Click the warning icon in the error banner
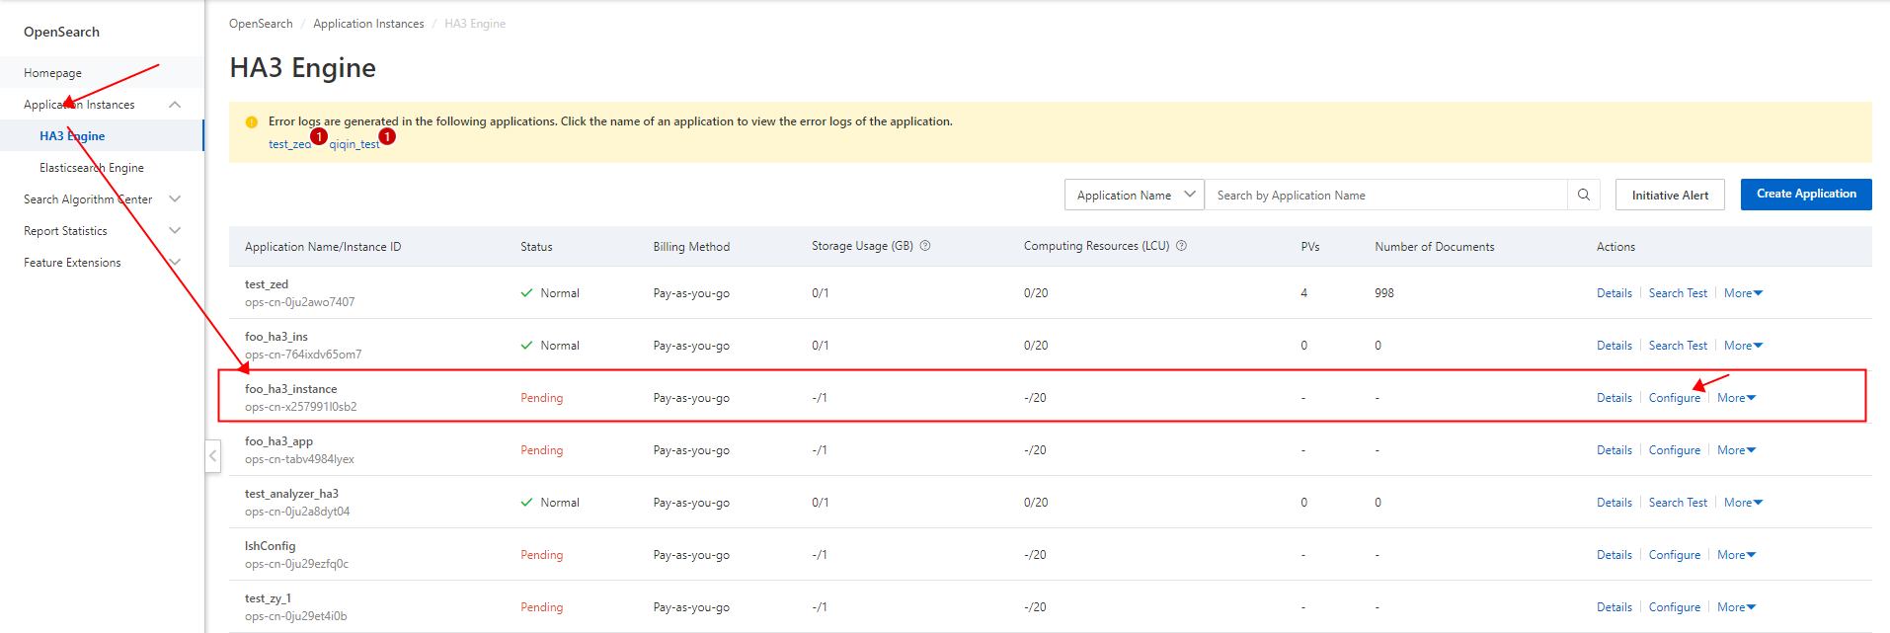The width and height of the screenshot is (1890, 633). click(x=252, y=122)
